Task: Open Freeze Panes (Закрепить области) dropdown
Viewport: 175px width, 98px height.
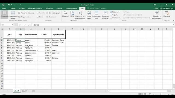Action: pos(105,15)
